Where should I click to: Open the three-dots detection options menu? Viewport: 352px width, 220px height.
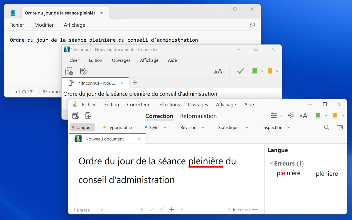click(x=255, y=209)
